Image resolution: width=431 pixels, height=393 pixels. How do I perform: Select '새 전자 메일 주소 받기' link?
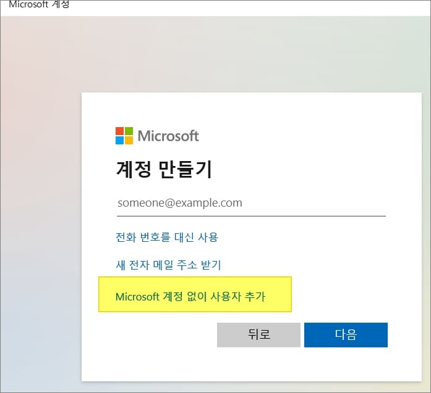168,265
